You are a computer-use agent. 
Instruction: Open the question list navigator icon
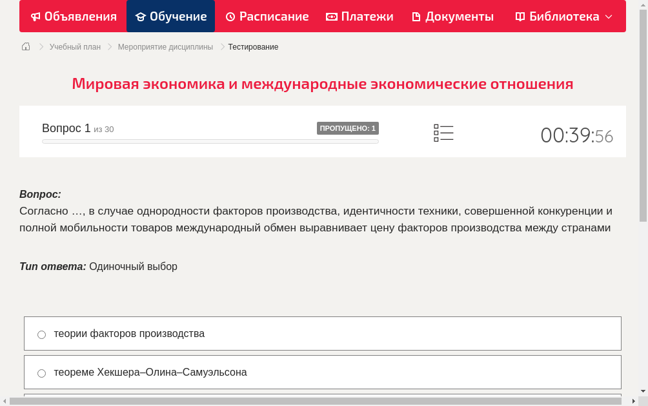pyautogui.click(x=443, y=133)
